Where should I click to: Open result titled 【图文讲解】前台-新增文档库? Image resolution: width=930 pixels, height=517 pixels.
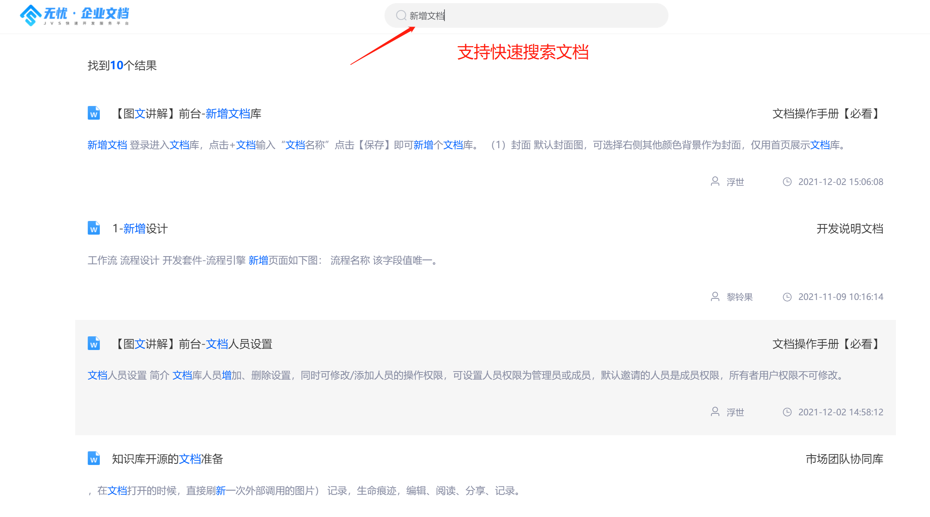pyautogui.click(x=187, y=114)
